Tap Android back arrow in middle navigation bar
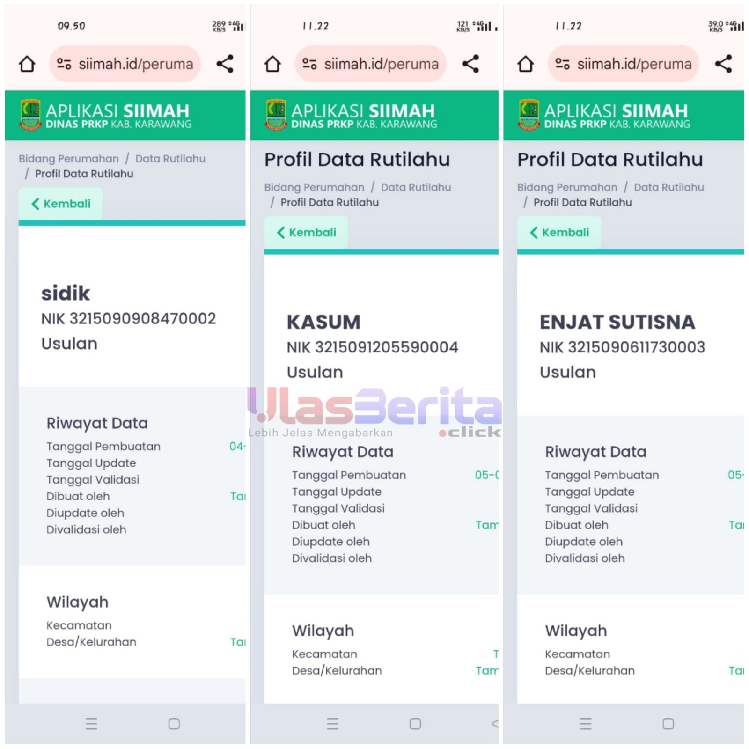 (x=495, y=724)
